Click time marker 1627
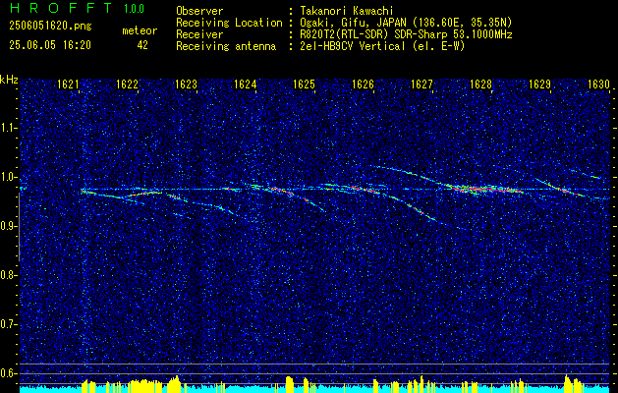Screen dimensions: 618x393 (421, 84)
